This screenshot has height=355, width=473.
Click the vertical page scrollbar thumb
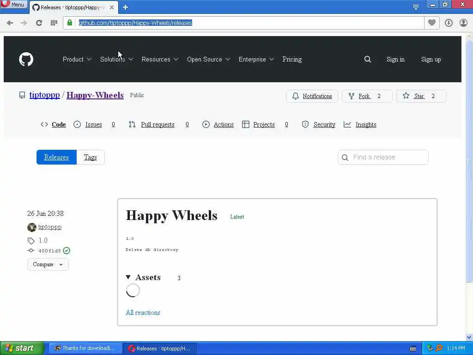click(469, 161)
